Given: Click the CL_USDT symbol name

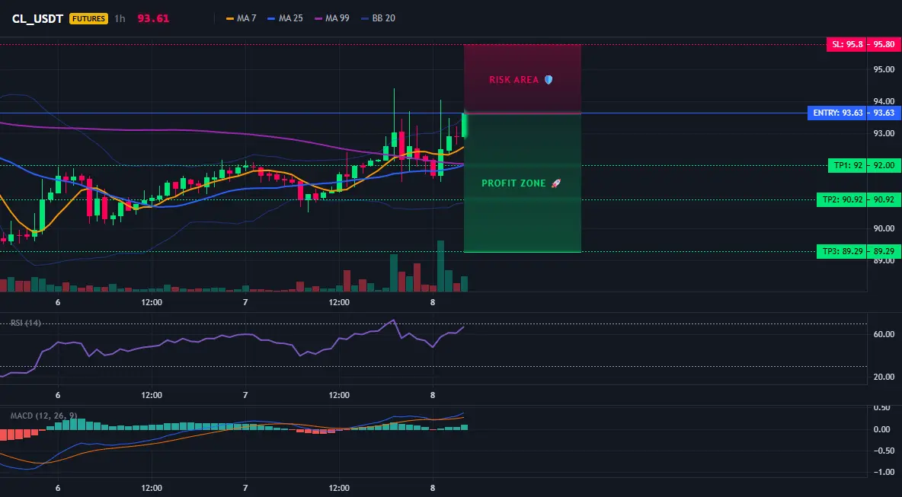Looking at the screenshot, I should coord(37,18).
